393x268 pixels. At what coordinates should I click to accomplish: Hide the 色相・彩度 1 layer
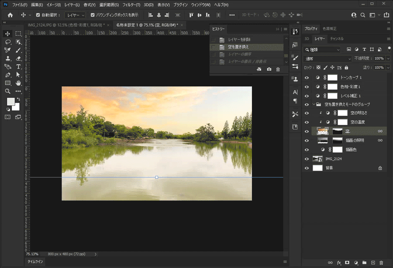point(307,87)
